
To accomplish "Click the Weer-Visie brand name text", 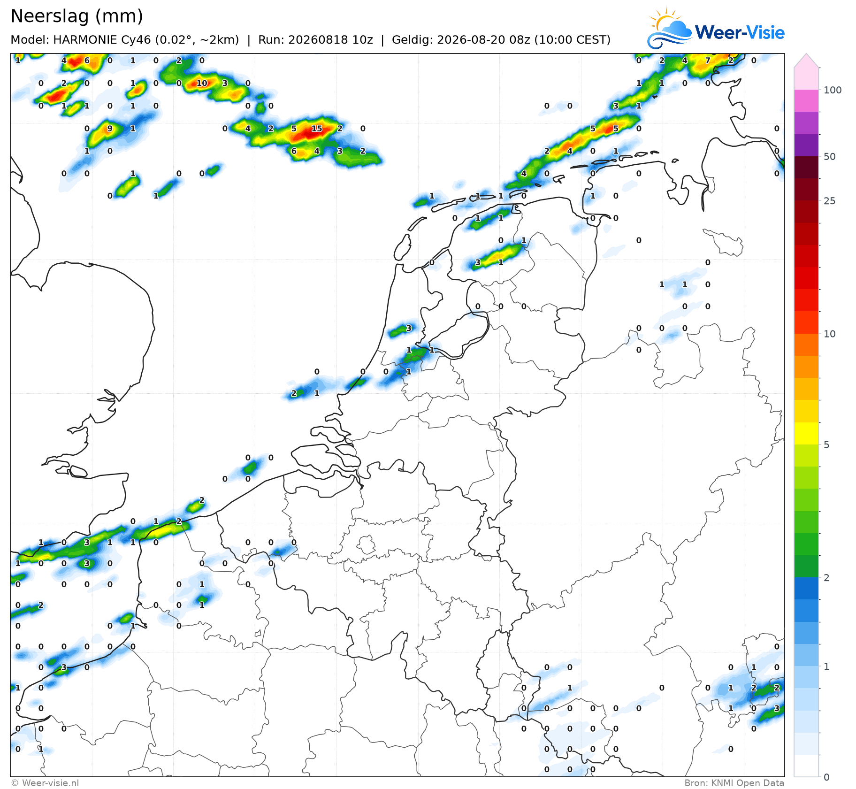I will [740, 32].
